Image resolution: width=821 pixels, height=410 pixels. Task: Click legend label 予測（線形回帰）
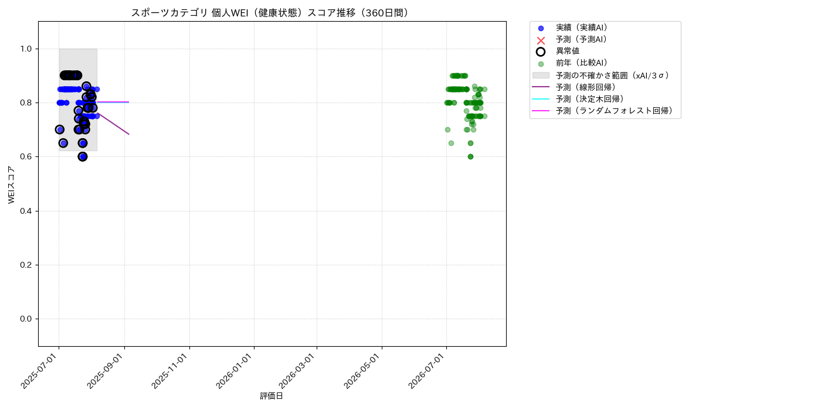click(586, 87)
